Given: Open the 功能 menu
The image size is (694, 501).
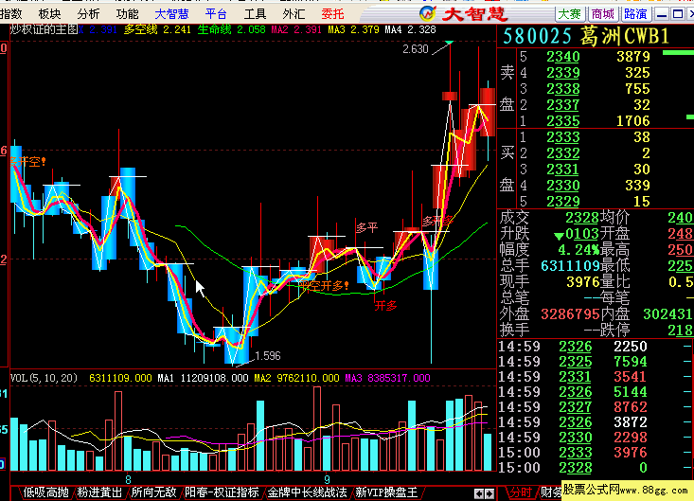Looking at the screenshot, I should 128,14.
